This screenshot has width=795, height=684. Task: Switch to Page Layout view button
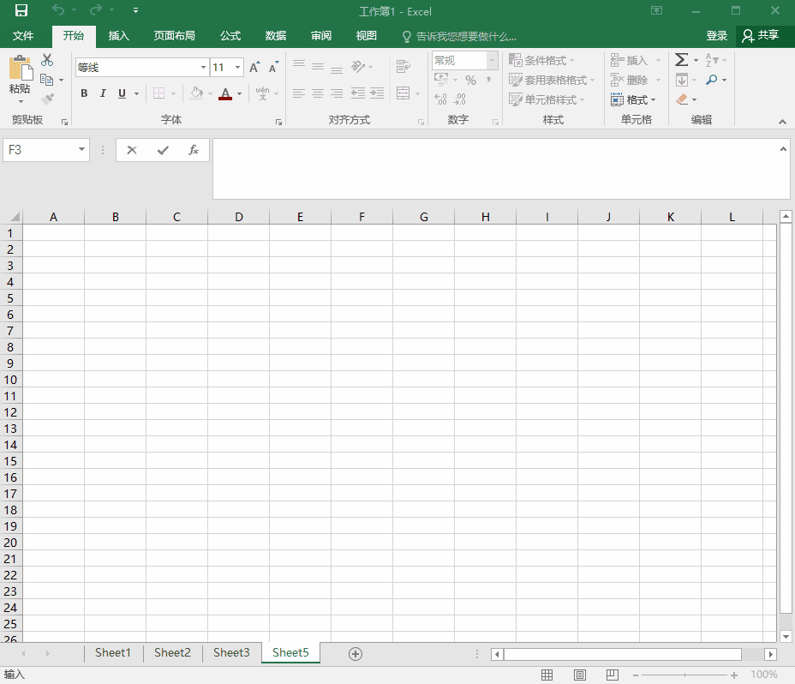pos(579,675)
